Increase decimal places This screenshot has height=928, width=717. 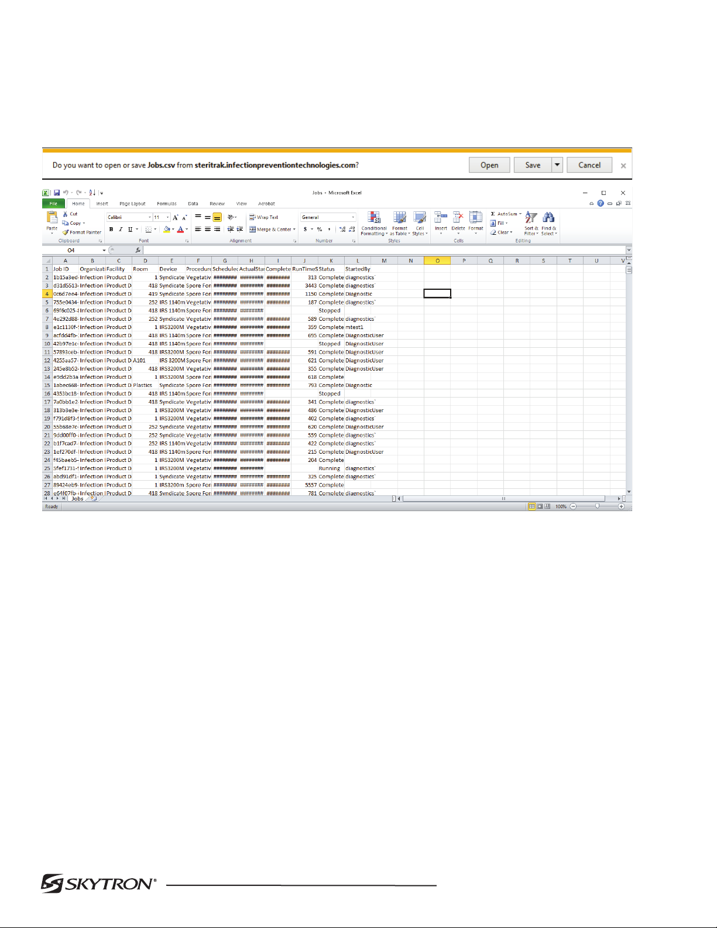(342, 230)
